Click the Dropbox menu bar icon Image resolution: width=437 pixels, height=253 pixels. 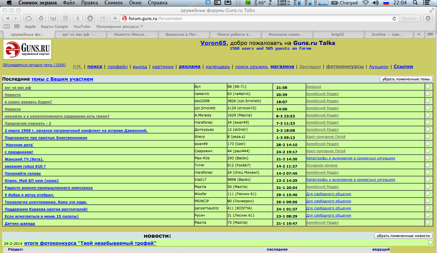coord(208,3)
